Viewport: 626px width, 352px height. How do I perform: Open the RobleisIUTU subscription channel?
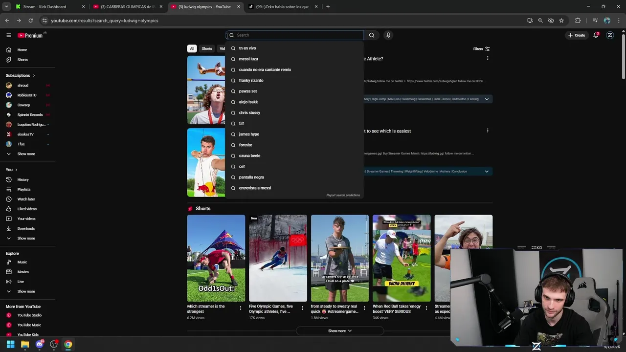point(27,95)
